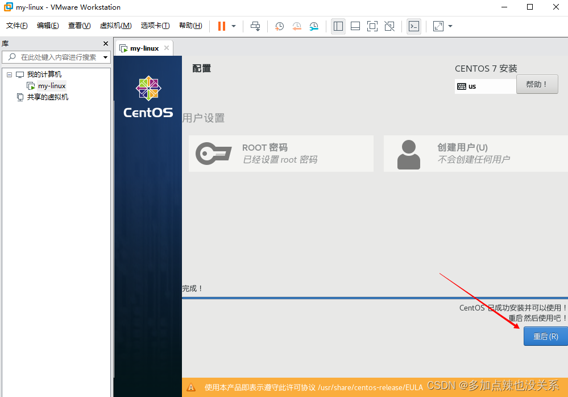This screenshot has height=397, width=568.
Task: Click the warning icon in EULA bar
Action: (191, 387)
